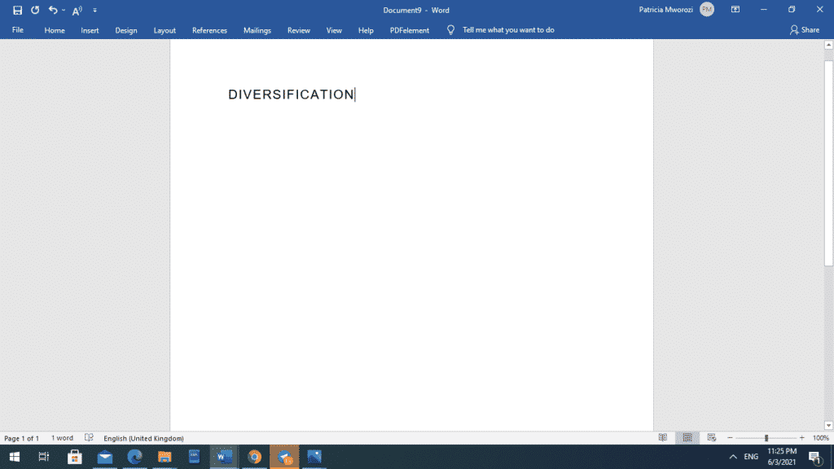Open the Mail app on the taskbar

tap(105, 457)
